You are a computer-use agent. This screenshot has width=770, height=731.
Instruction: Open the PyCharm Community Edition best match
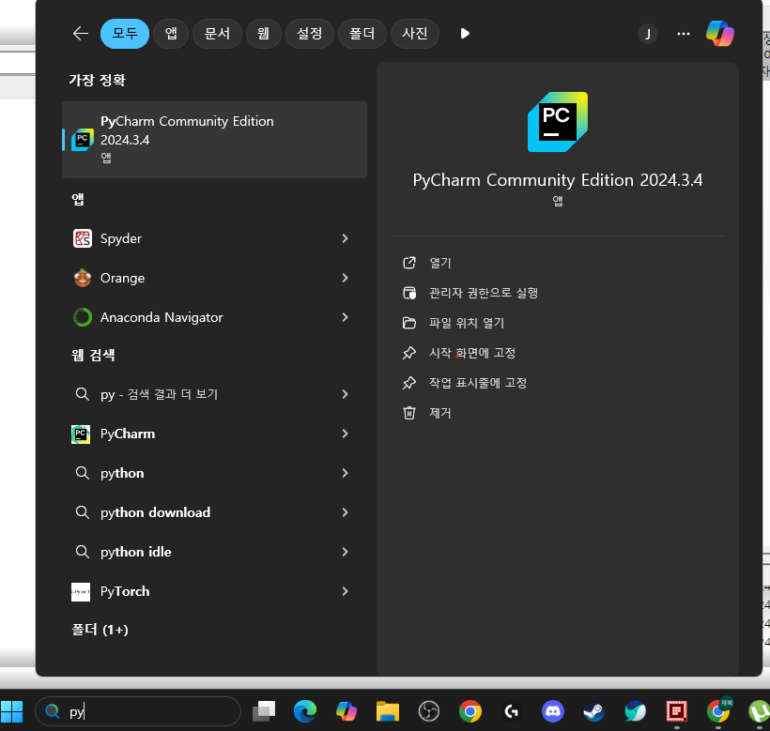point(215,140)
